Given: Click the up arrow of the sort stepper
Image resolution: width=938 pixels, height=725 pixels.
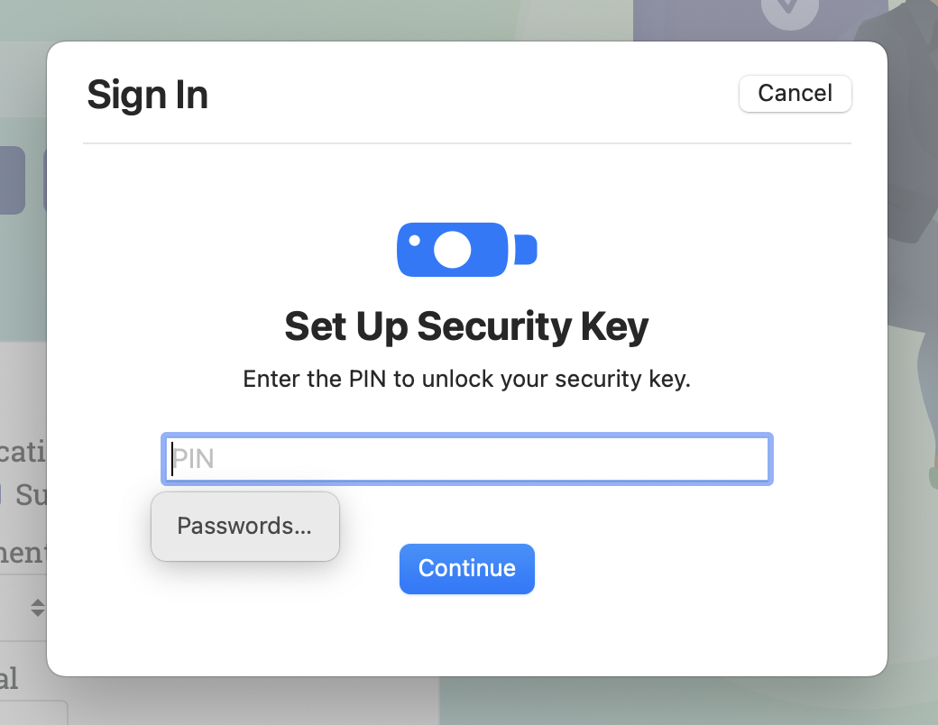Looking at the screenshot, I should pyautogui.click(x=38, y=603).
